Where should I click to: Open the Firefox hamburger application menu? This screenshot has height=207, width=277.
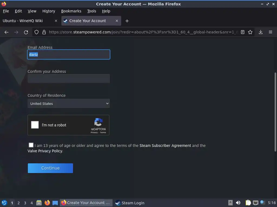point(271,32)
